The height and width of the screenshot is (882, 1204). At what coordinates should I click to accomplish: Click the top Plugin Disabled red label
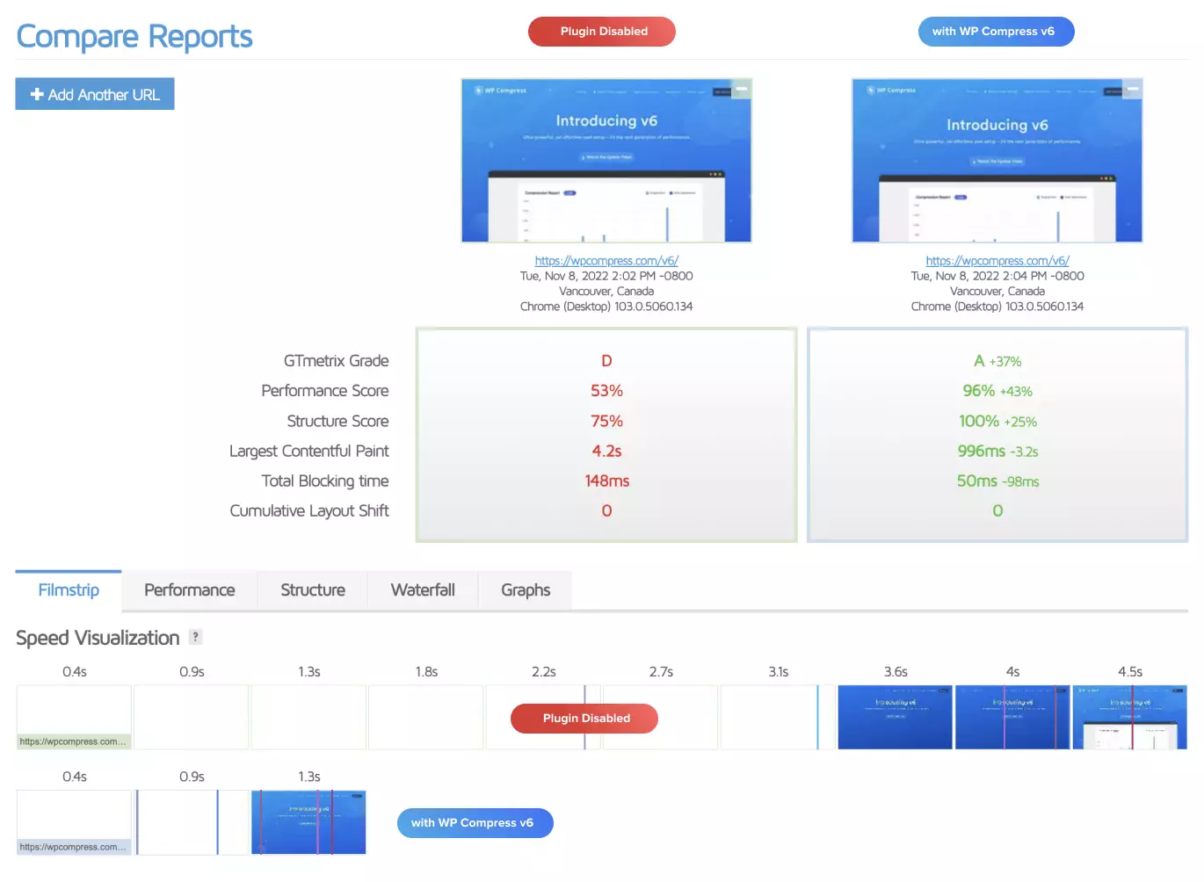coord(602,32)
